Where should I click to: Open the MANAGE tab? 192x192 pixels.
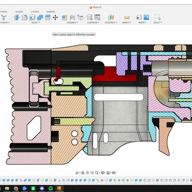50,12
